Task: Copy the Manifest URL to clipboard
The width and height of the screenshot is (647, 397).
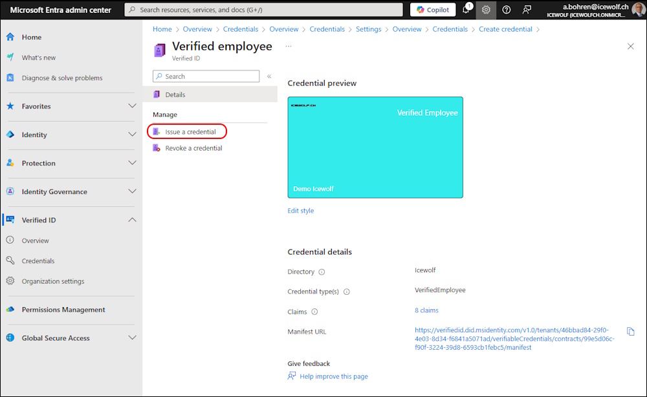Action: (630, 332)
